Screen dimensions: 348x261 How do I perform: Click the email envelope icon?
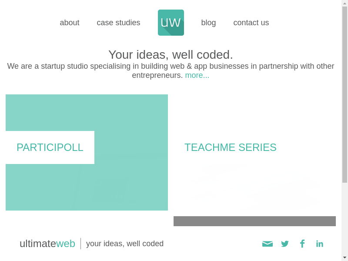pyautogui.click(x=268, y=244)
